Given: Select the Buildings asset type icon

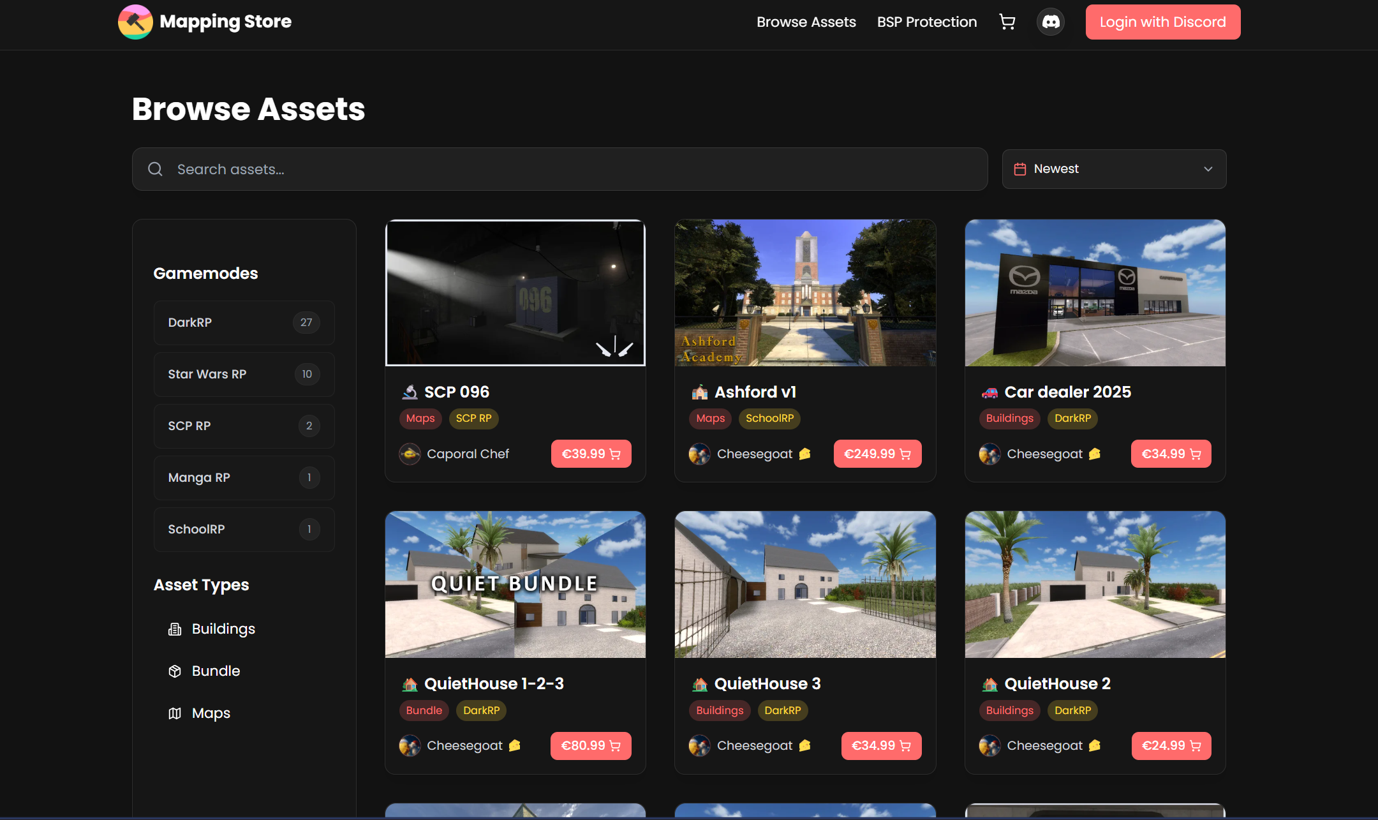Looking at the screenshot, I should [175, 629].
